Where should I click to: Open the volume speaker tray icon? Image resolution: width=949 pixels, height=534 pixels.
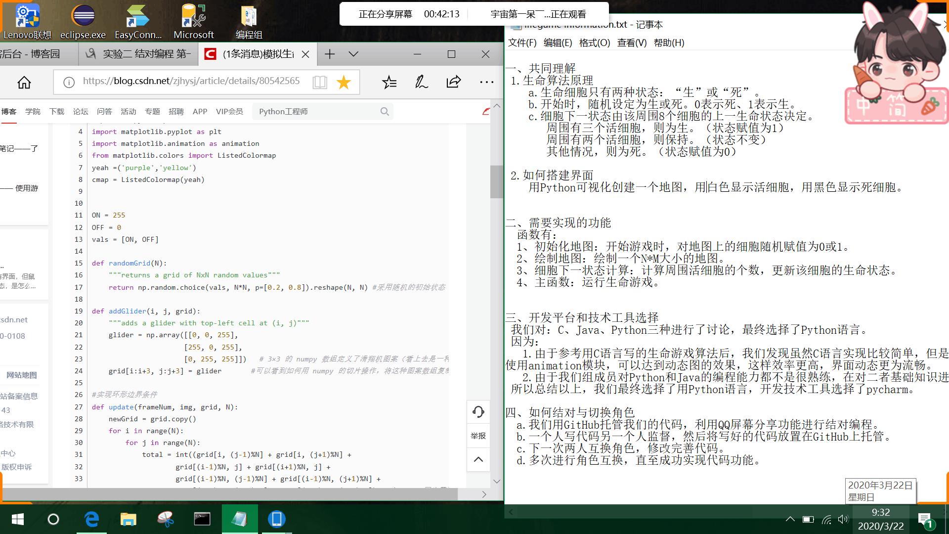pos(843,519)
